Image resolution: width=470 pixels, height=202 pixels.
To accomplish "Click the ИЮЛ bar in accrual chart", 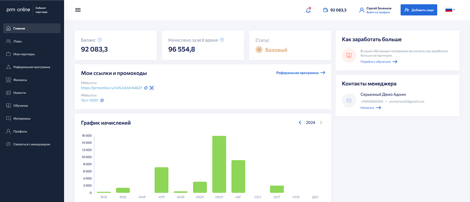I will pyautogui.click(x=219, y=164).
